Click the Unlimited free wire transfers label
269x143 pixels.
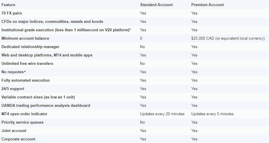click(27, 63)
